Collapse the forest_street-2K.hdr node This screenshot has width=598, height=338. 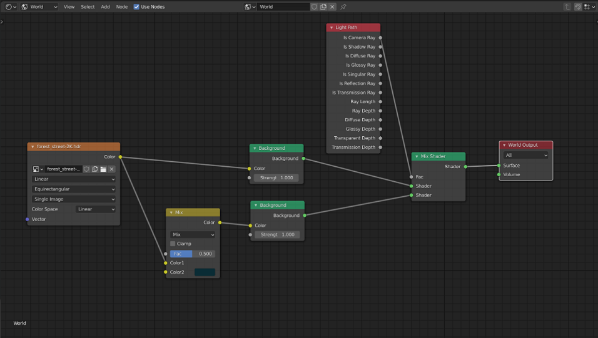(x=33, y=147)
